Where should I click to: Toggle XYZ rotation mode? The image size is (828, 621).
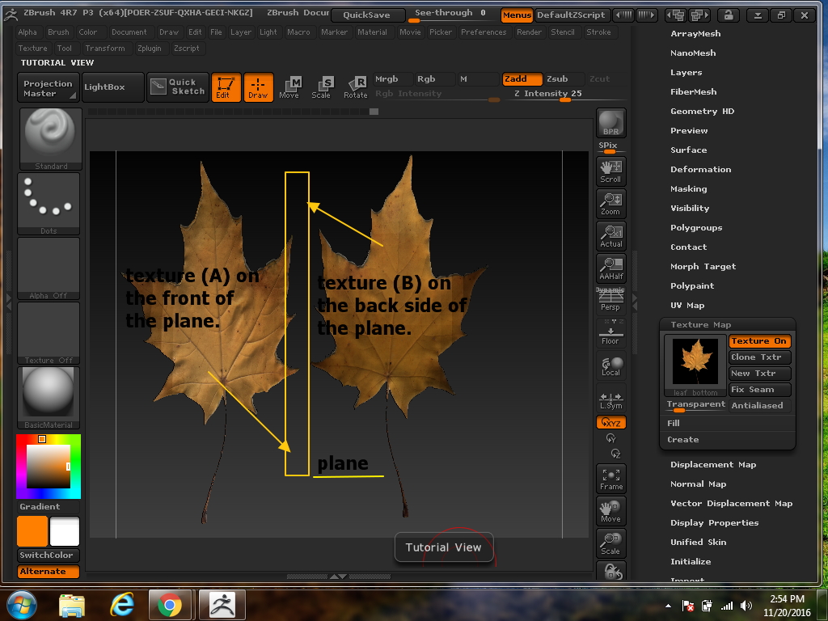(x=611, y=422)
